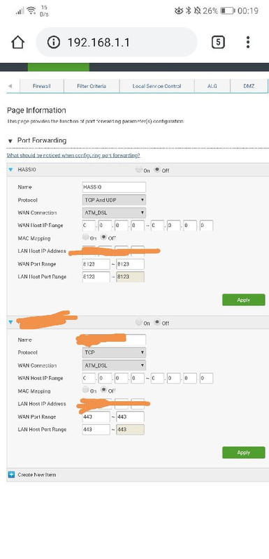Edit second rule LAN Host Port start 443
Image resolution: width=269 pixels, height=559 pixels.
click(96, 430)
